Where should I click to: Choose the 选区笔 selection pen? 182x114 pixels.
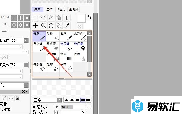coord(66,46)
